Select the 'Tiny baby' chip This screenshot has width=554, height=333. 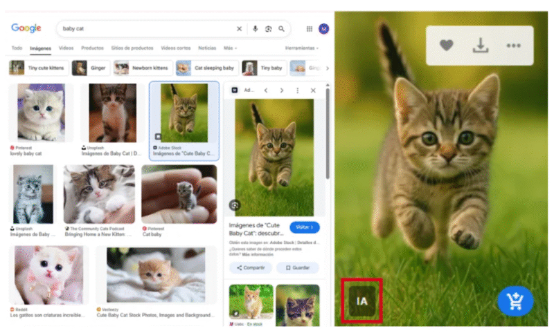(264, 68)
